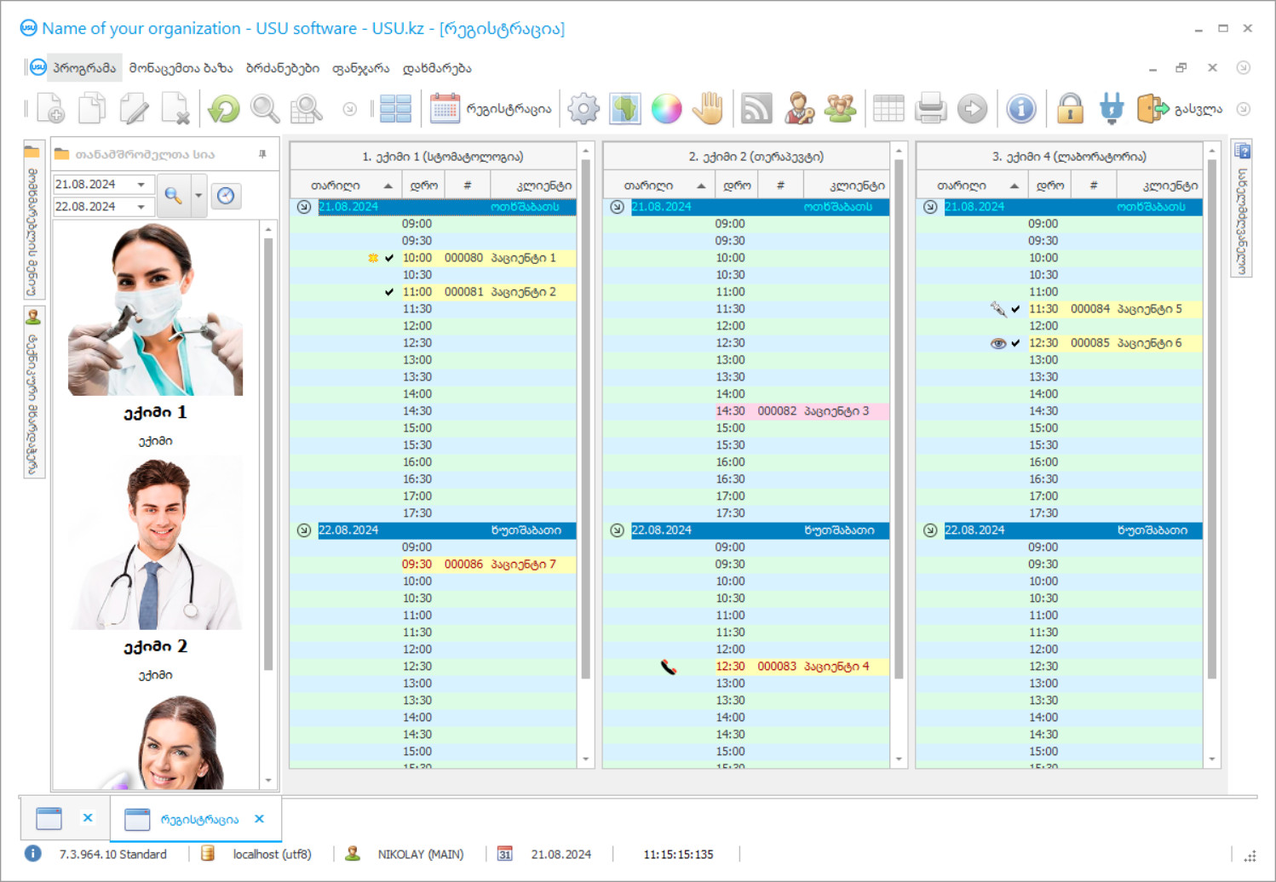
Task: Click the magnifier search toolbar icon
Action: 265,108
